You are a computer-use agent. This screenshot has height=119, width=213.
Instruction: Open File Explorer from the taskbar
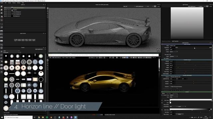[43, 117]
